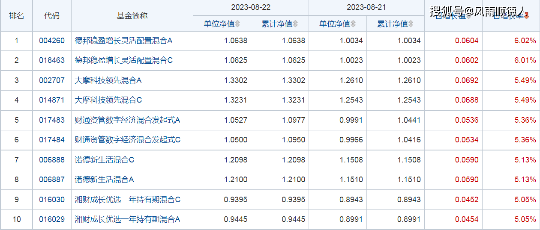Screen dimensions: 540x230
Task: Open fund code 017483
Action: (52, 120)
